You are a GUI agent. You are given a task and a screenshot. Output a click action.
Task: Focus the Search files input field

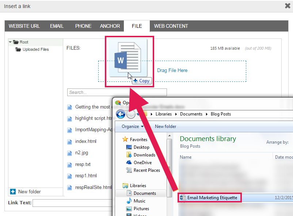click(117, 92)
